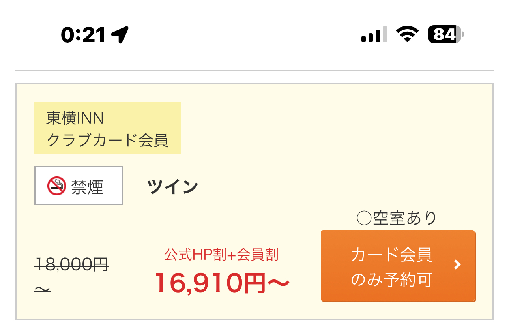509x330 pixels.
Task: Tap the 東横INN クラブカード会員 yellow label
Action: tap(108, 128)
